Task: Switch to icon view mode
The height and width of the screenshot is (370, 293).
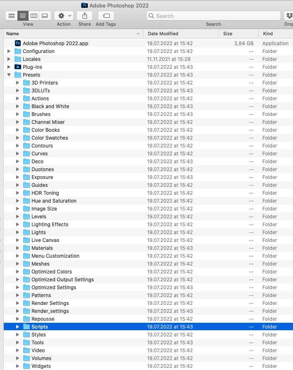Action: pos(11,16)
